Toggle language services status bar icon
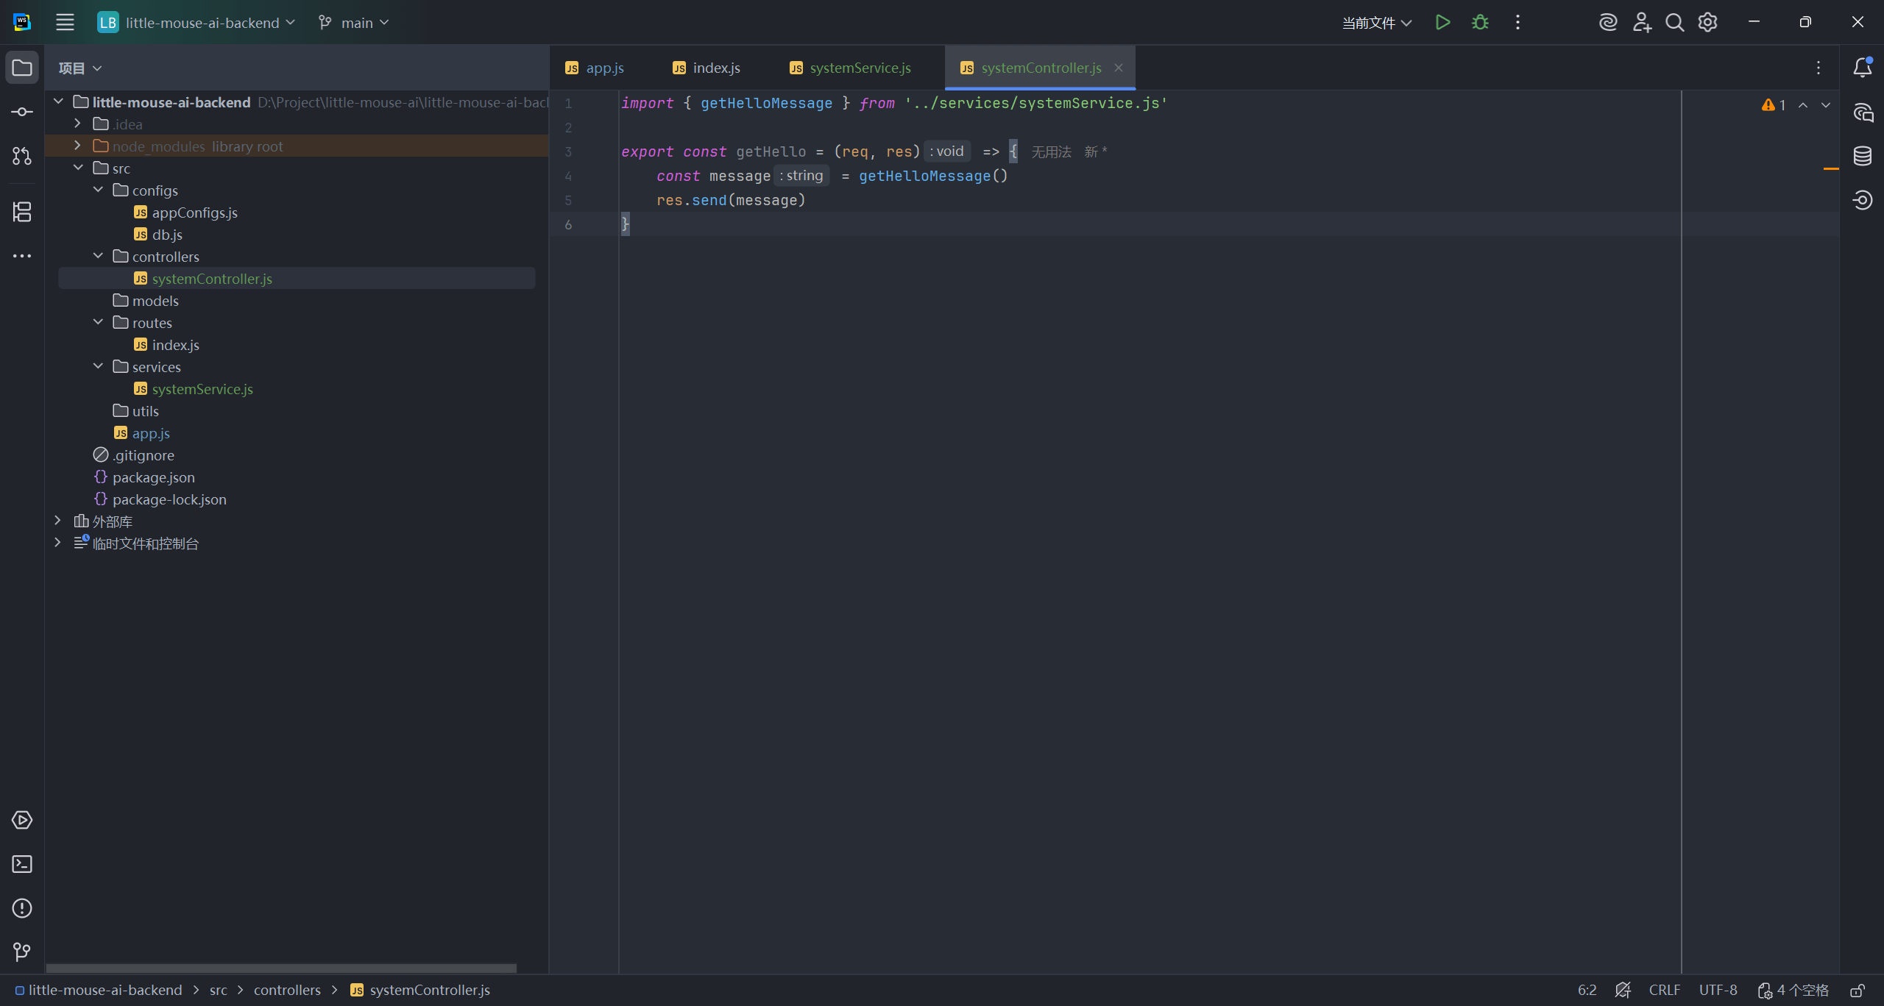The image size is (1884, 1006). tap(1623, 991)
